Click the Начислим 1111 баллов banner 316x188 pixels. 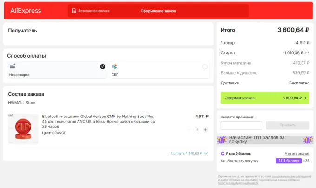(x=265, y=140)
